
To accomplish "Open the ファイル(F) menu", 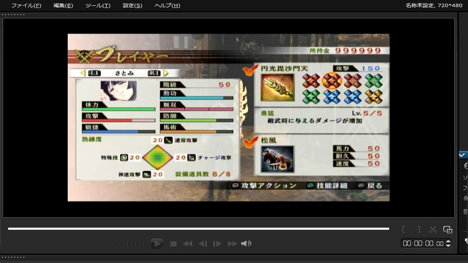I will click(x=26, y=5).
